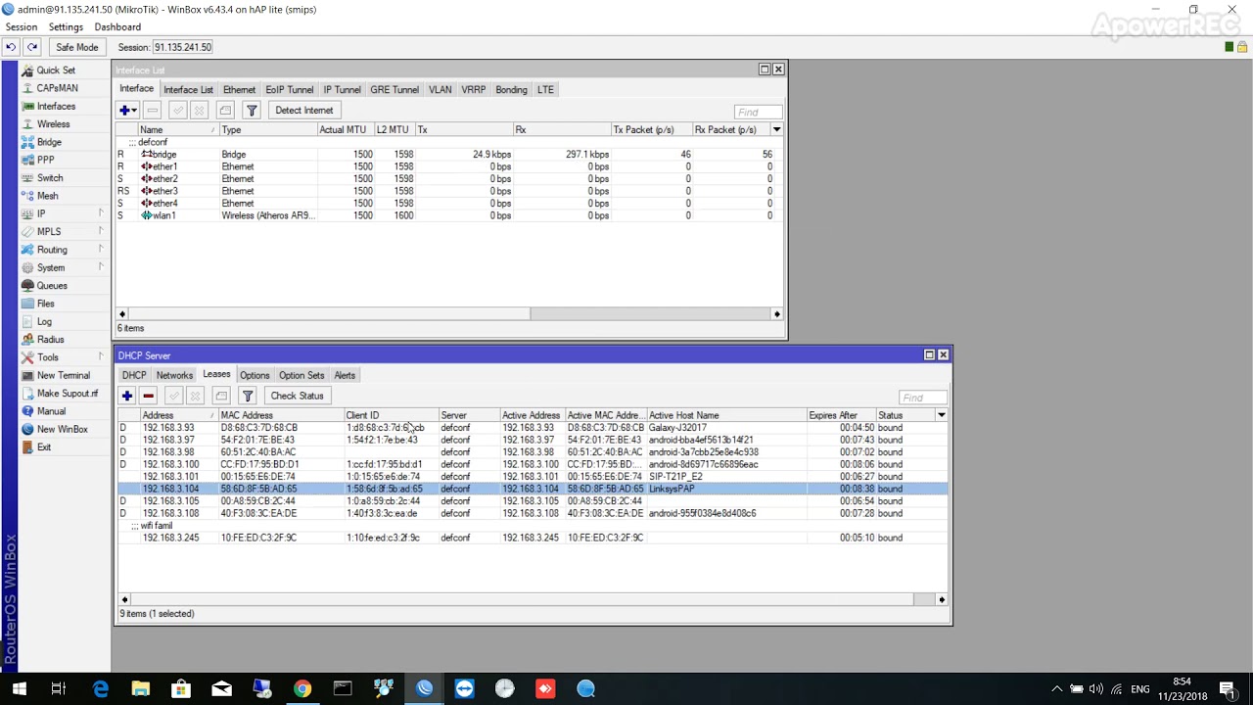The height and width of the screenshot is (705, 1253).
Task: Click the Redo arrow in toolbar
Action: [32, 47]
